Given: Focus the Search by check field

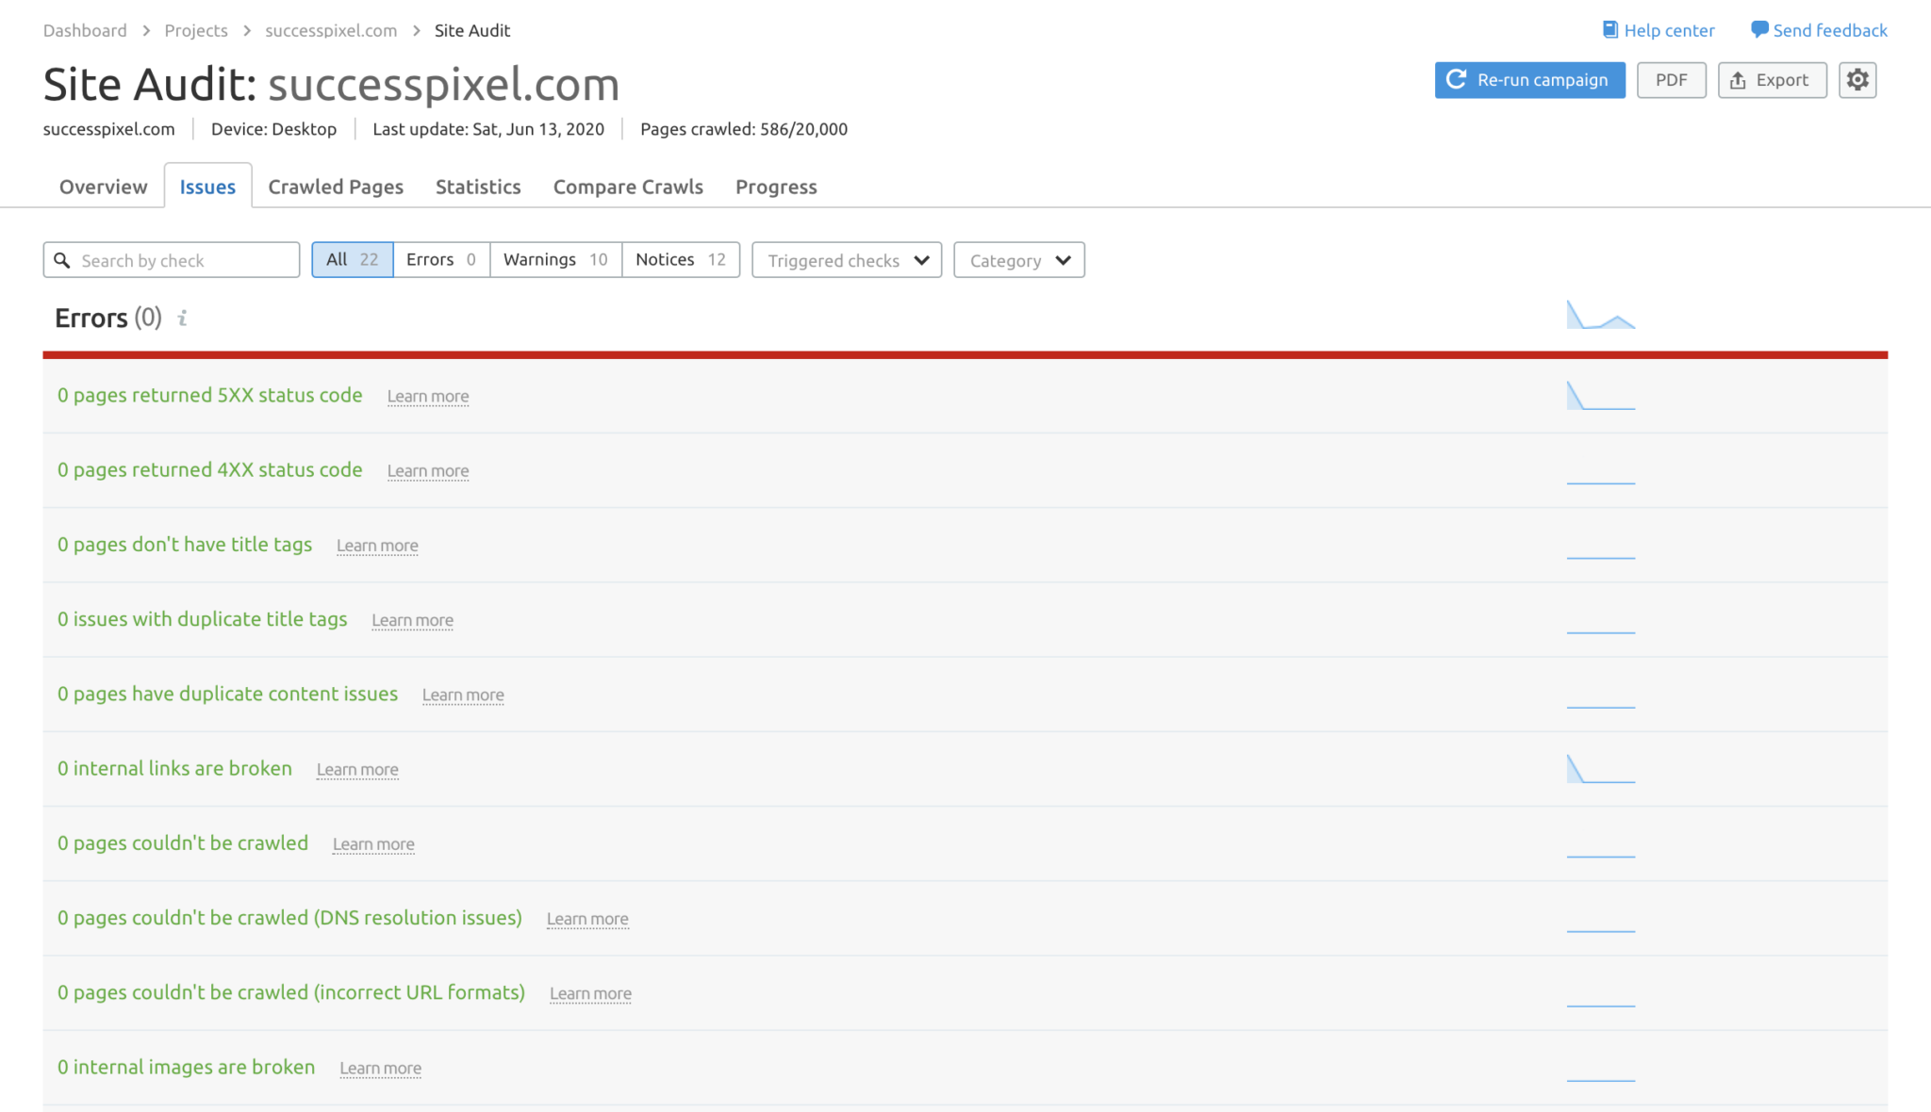Looking at the screenshot, I should [184, 260].
